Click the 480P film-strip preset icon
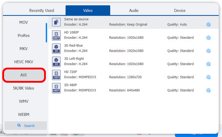This screenshot has height=137, width=222. [x=56, y=88]
